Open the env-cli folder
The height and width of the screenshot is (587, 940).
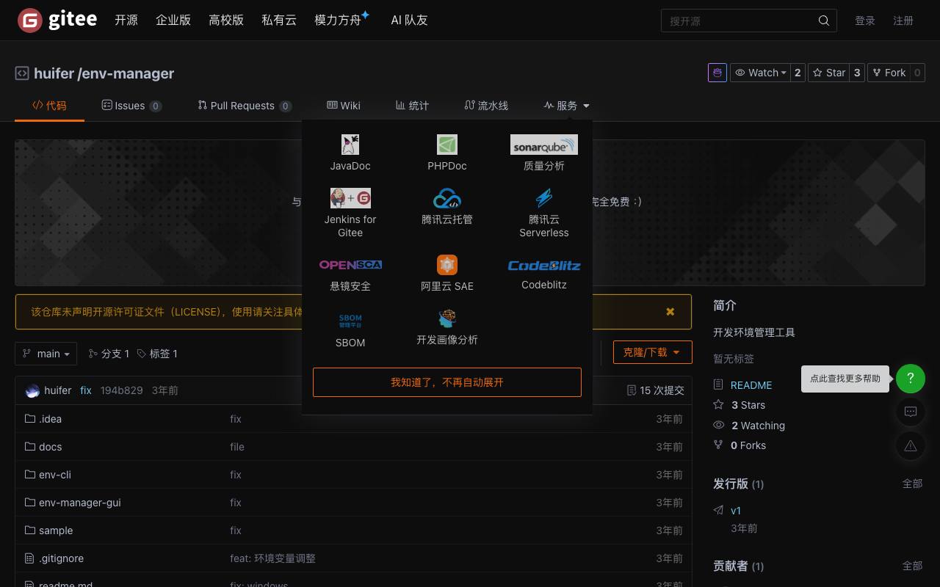(55, 475)
